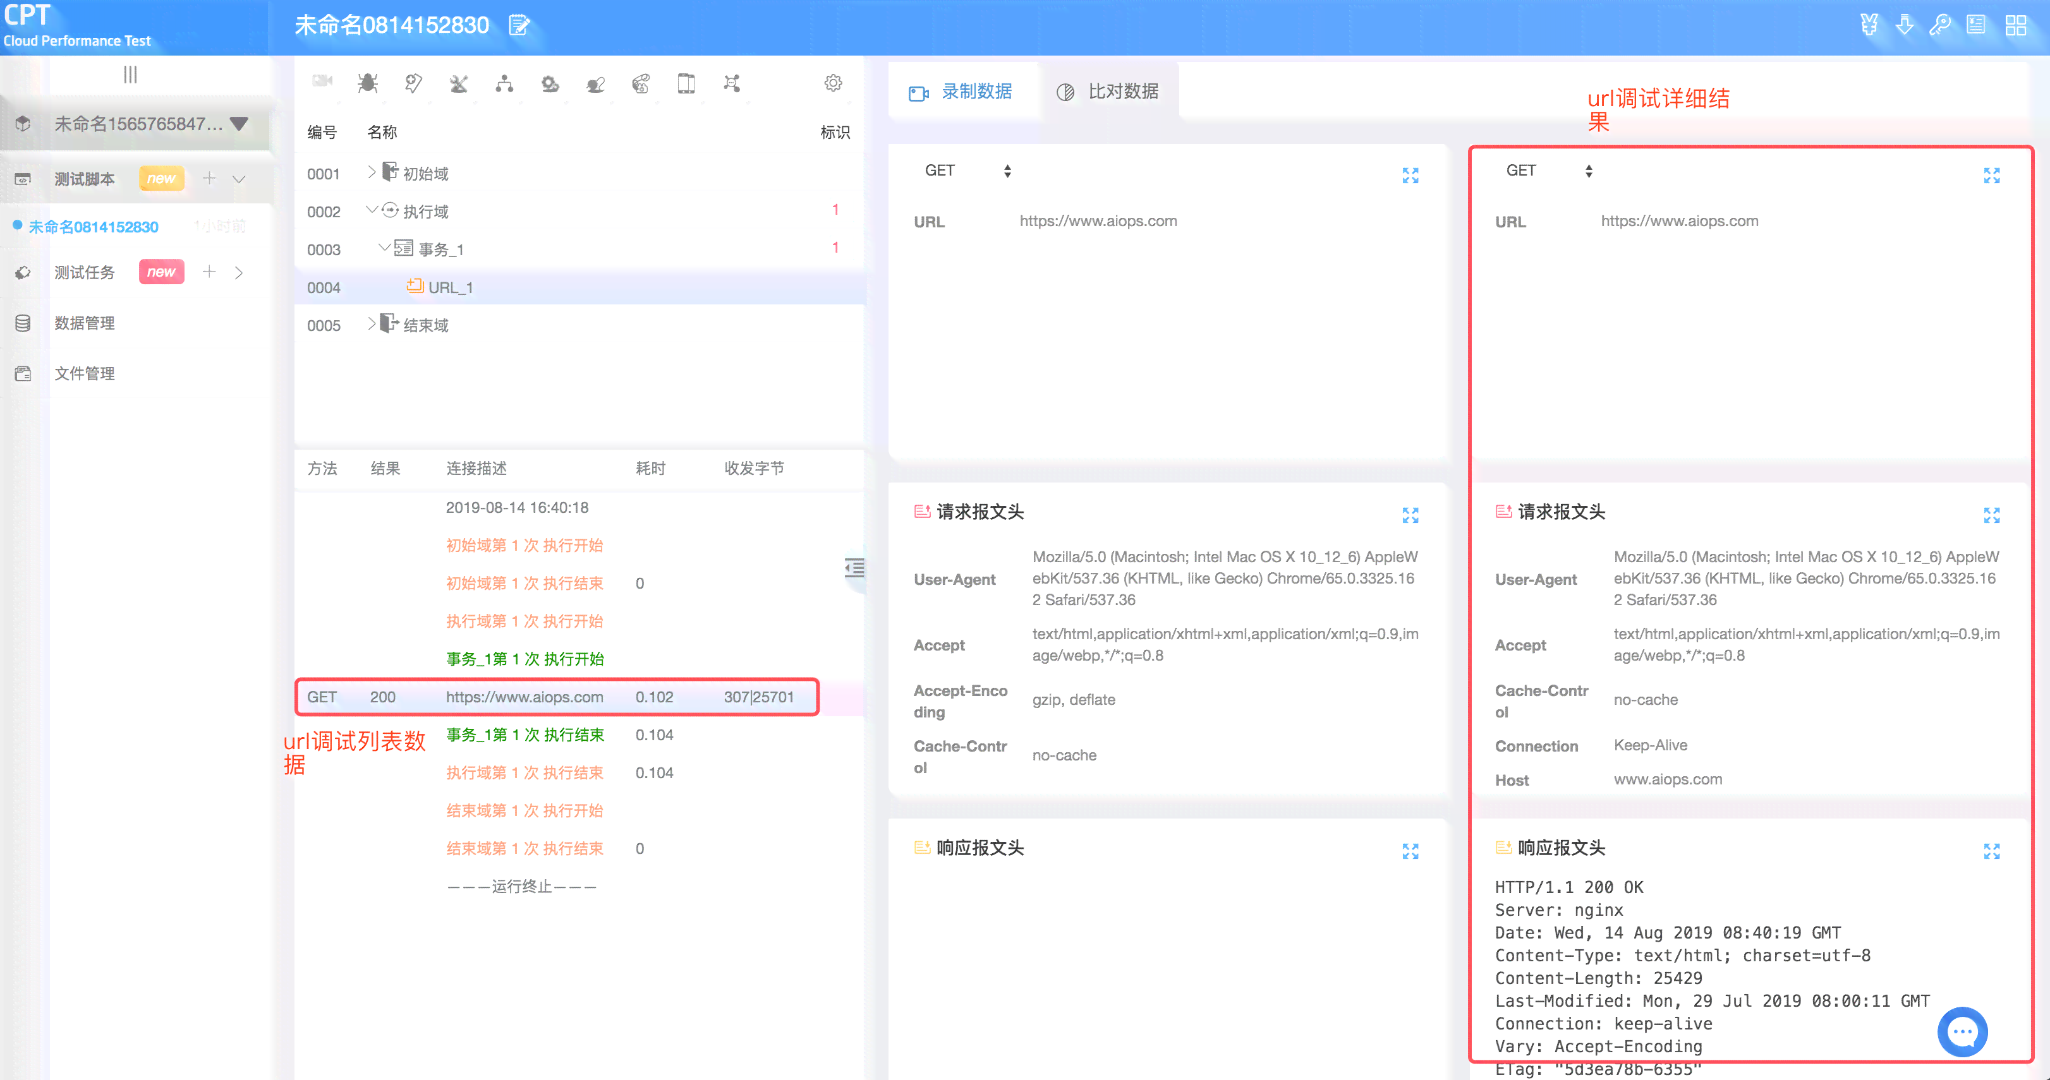Click the wrench and pencil tools icon
The image size is (2050, 1080).
[458, 83]
